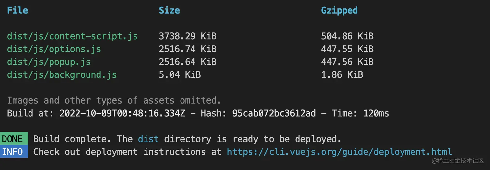The image size is (490, 170).
Task: Click the dist/js/popup.js file path
Action: (x=49, y=62)
